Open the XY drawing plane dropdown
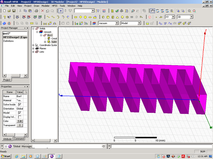213x159 pixels. coord(173,17)
